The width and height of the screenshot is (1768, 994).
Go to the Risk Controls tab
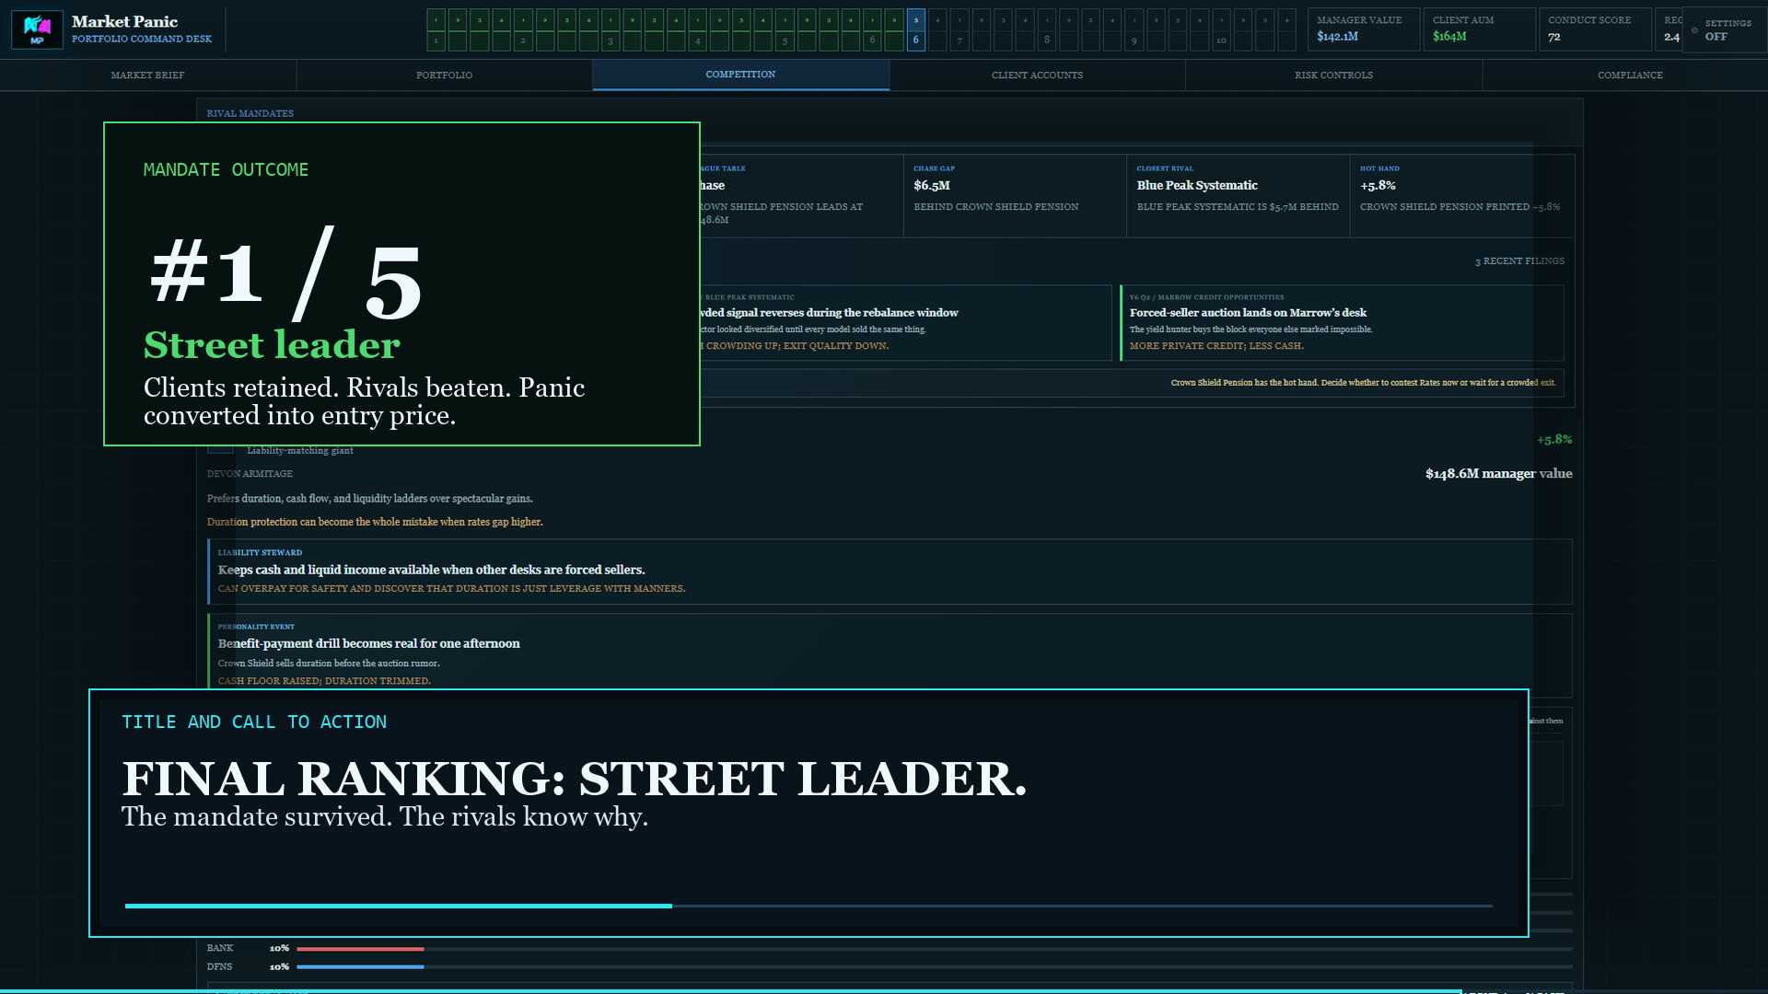(x=1333, y=75)
